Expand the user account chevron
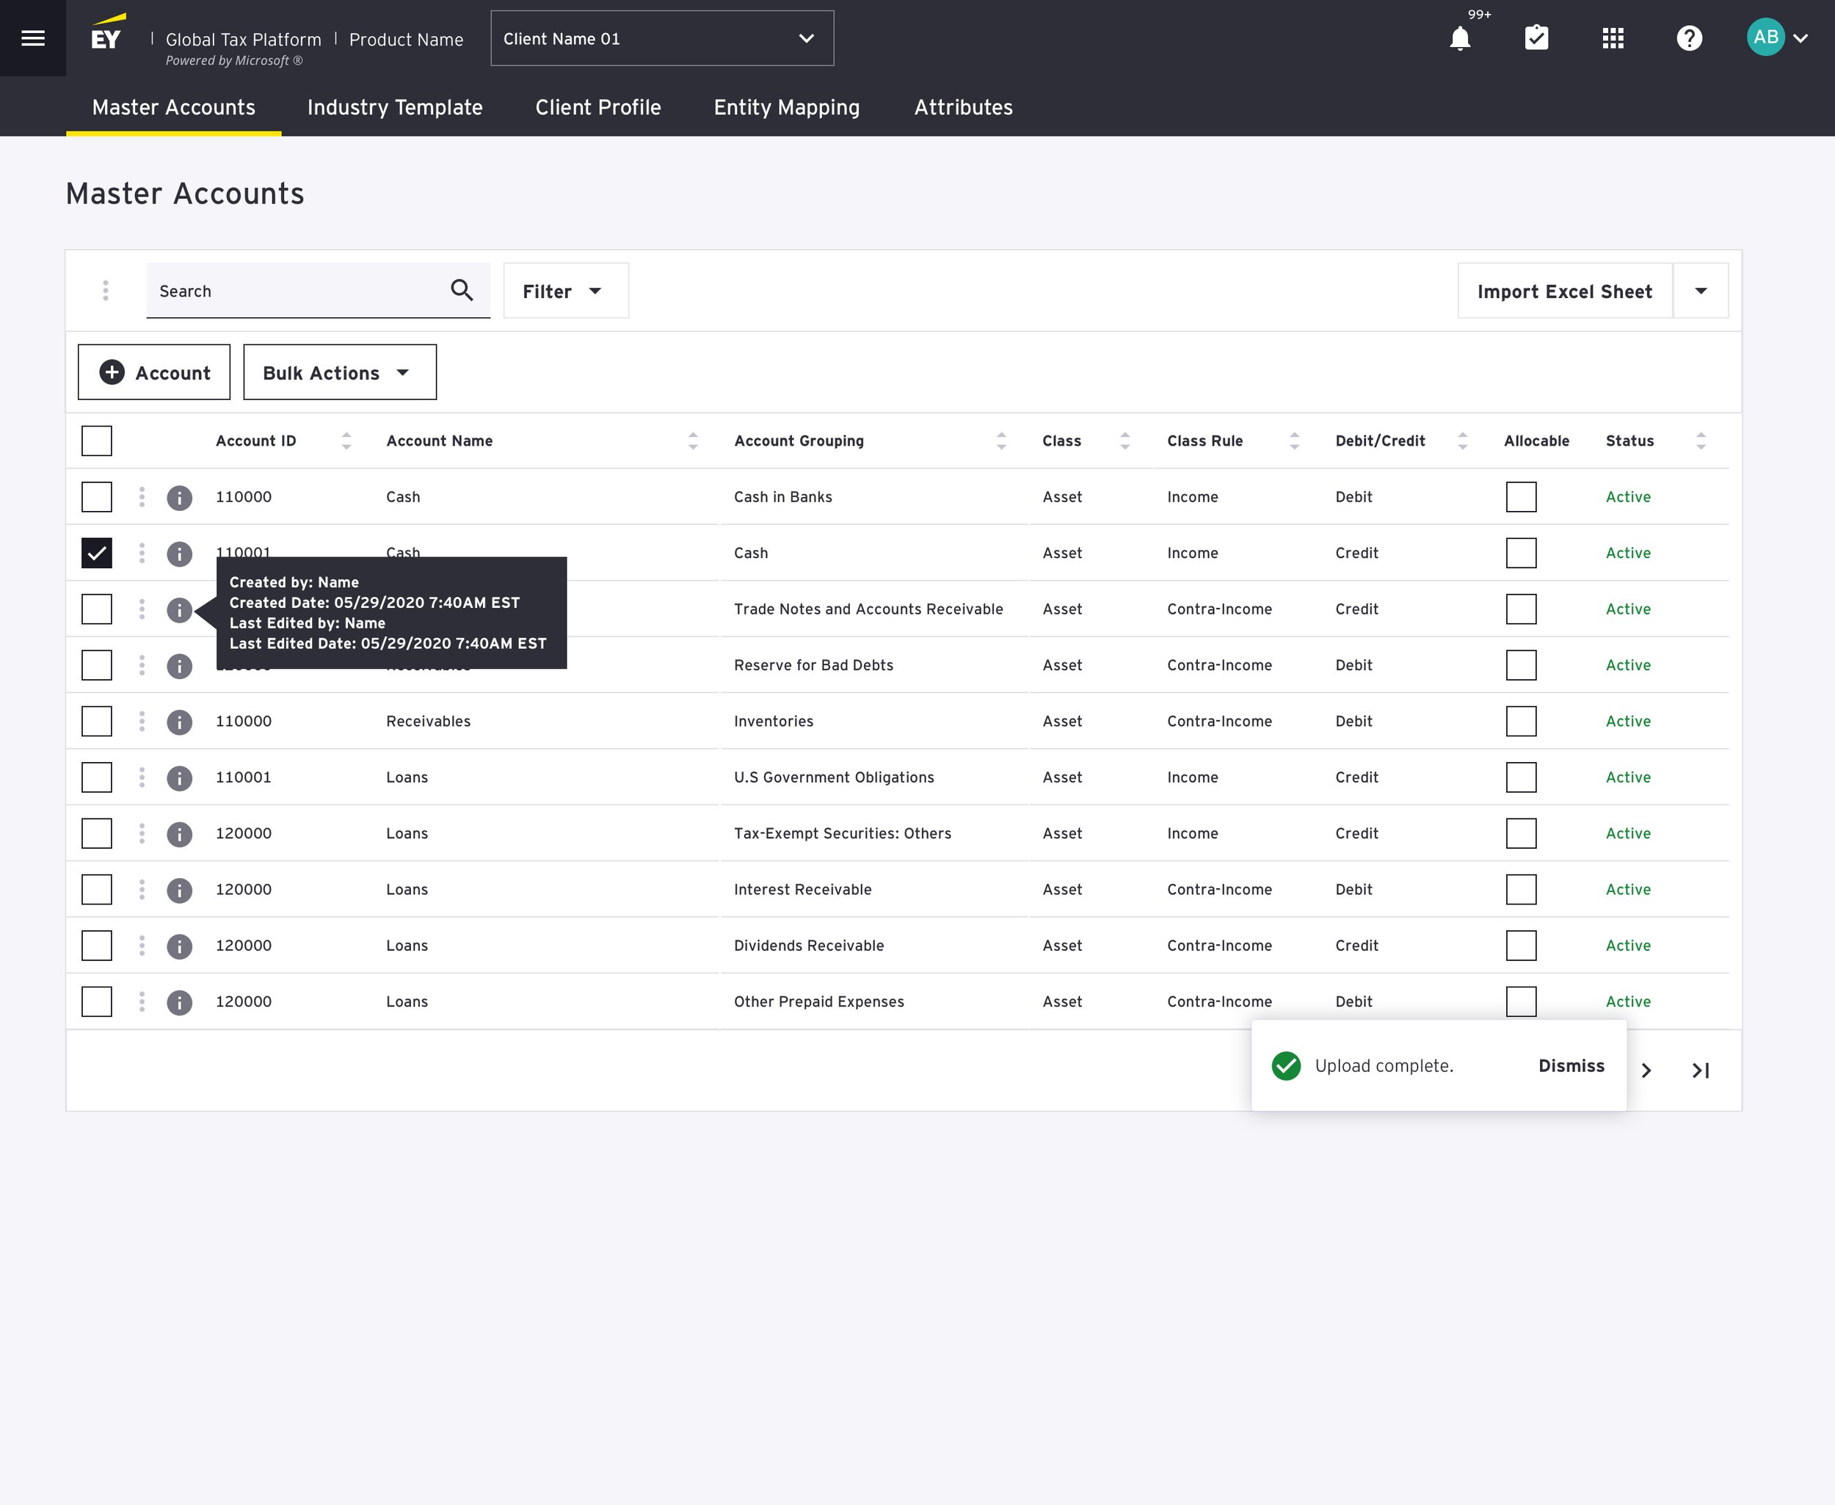This screenshot has width=1835, height=1505. pyautogui.click(x=1801, y=38)
